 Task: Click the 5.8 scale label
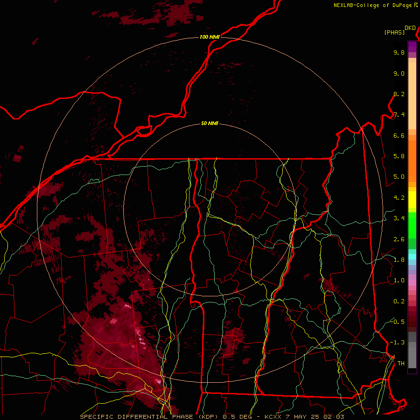(399, 156)
